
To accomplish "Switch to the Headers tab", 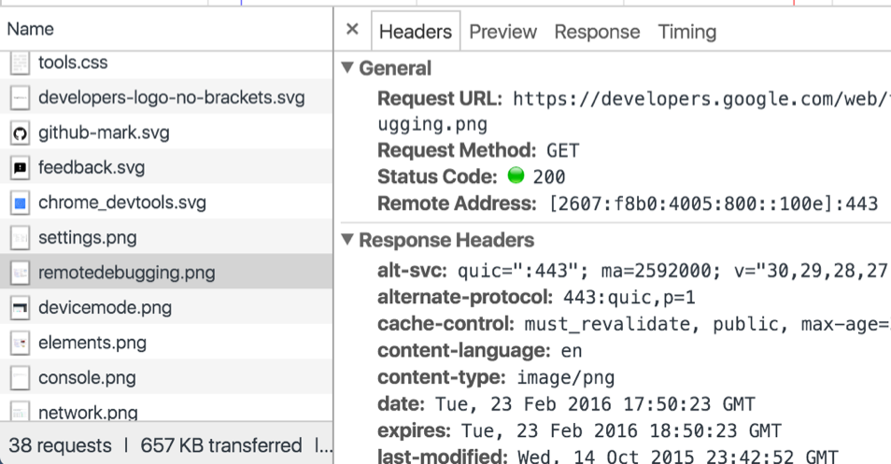I will click(x=416, y=31).
